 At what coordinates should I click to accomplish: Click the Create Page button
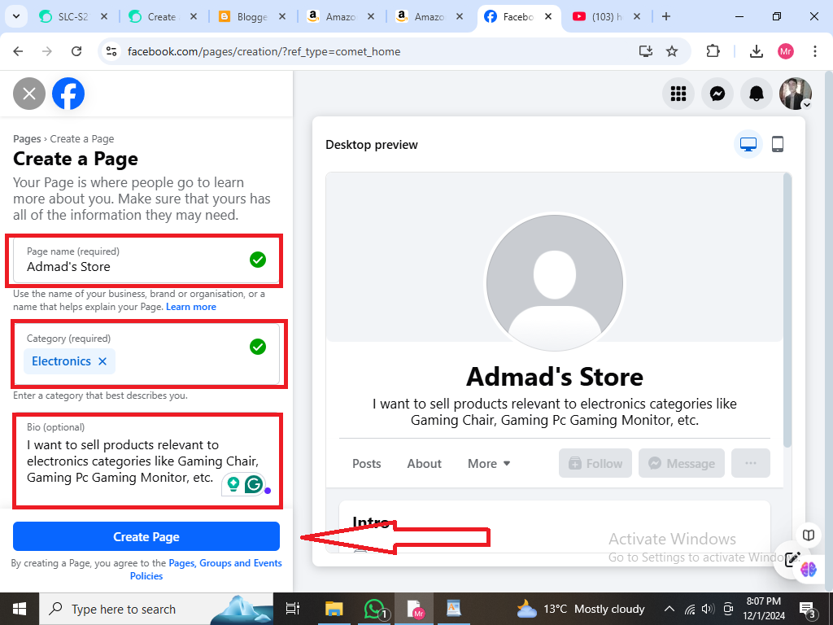point(146,537)
